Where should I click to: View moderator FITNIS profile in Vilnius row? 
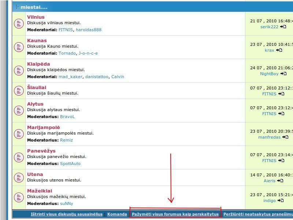66,30
